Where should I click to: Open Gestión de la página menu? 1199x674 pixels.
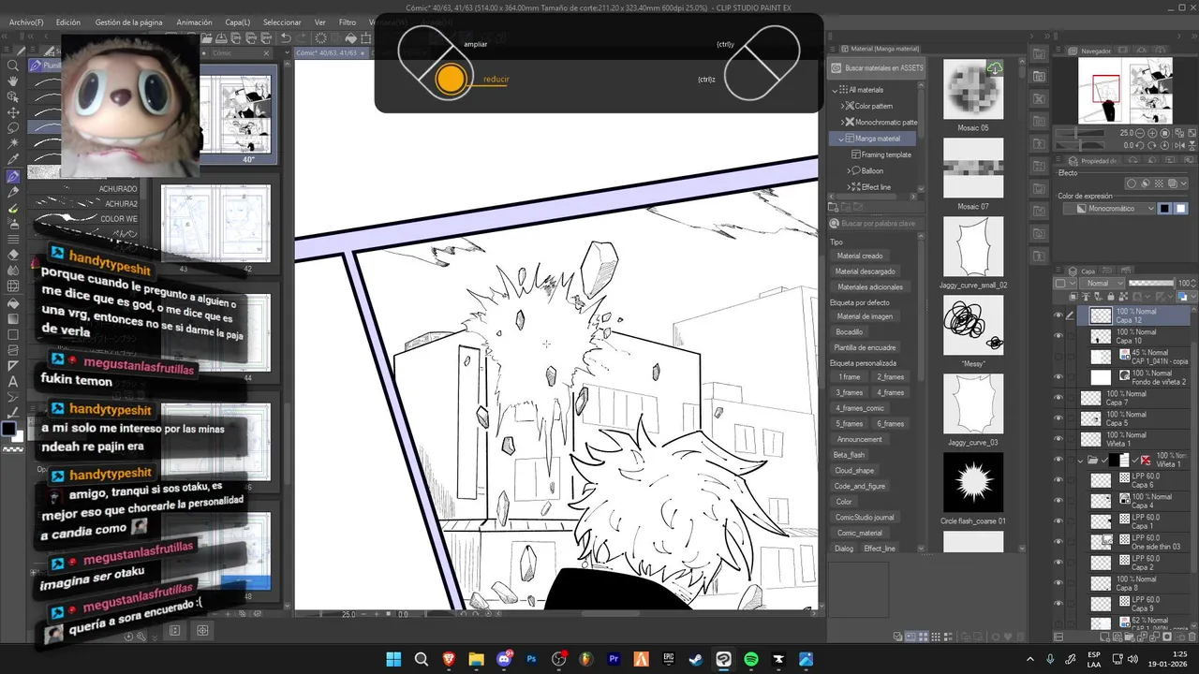click(128, 22)
